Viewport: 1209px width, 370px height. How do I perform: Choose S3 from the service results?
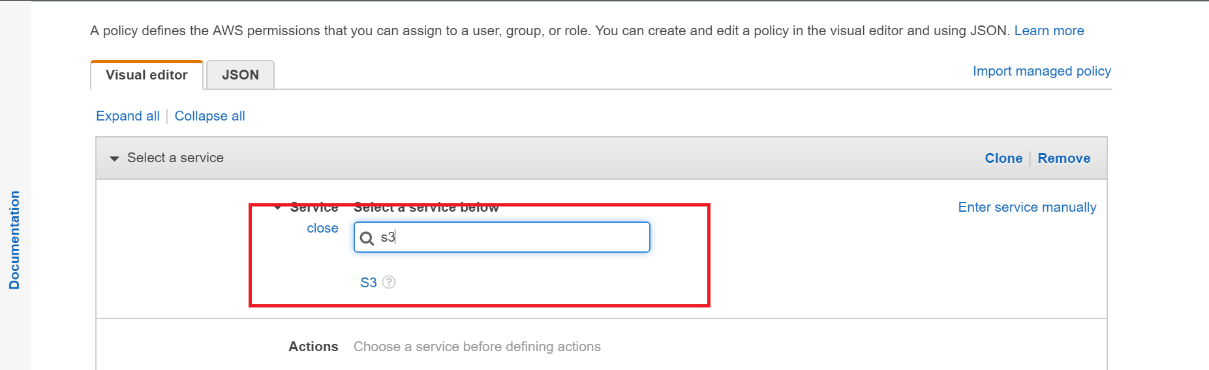[369, 283]
